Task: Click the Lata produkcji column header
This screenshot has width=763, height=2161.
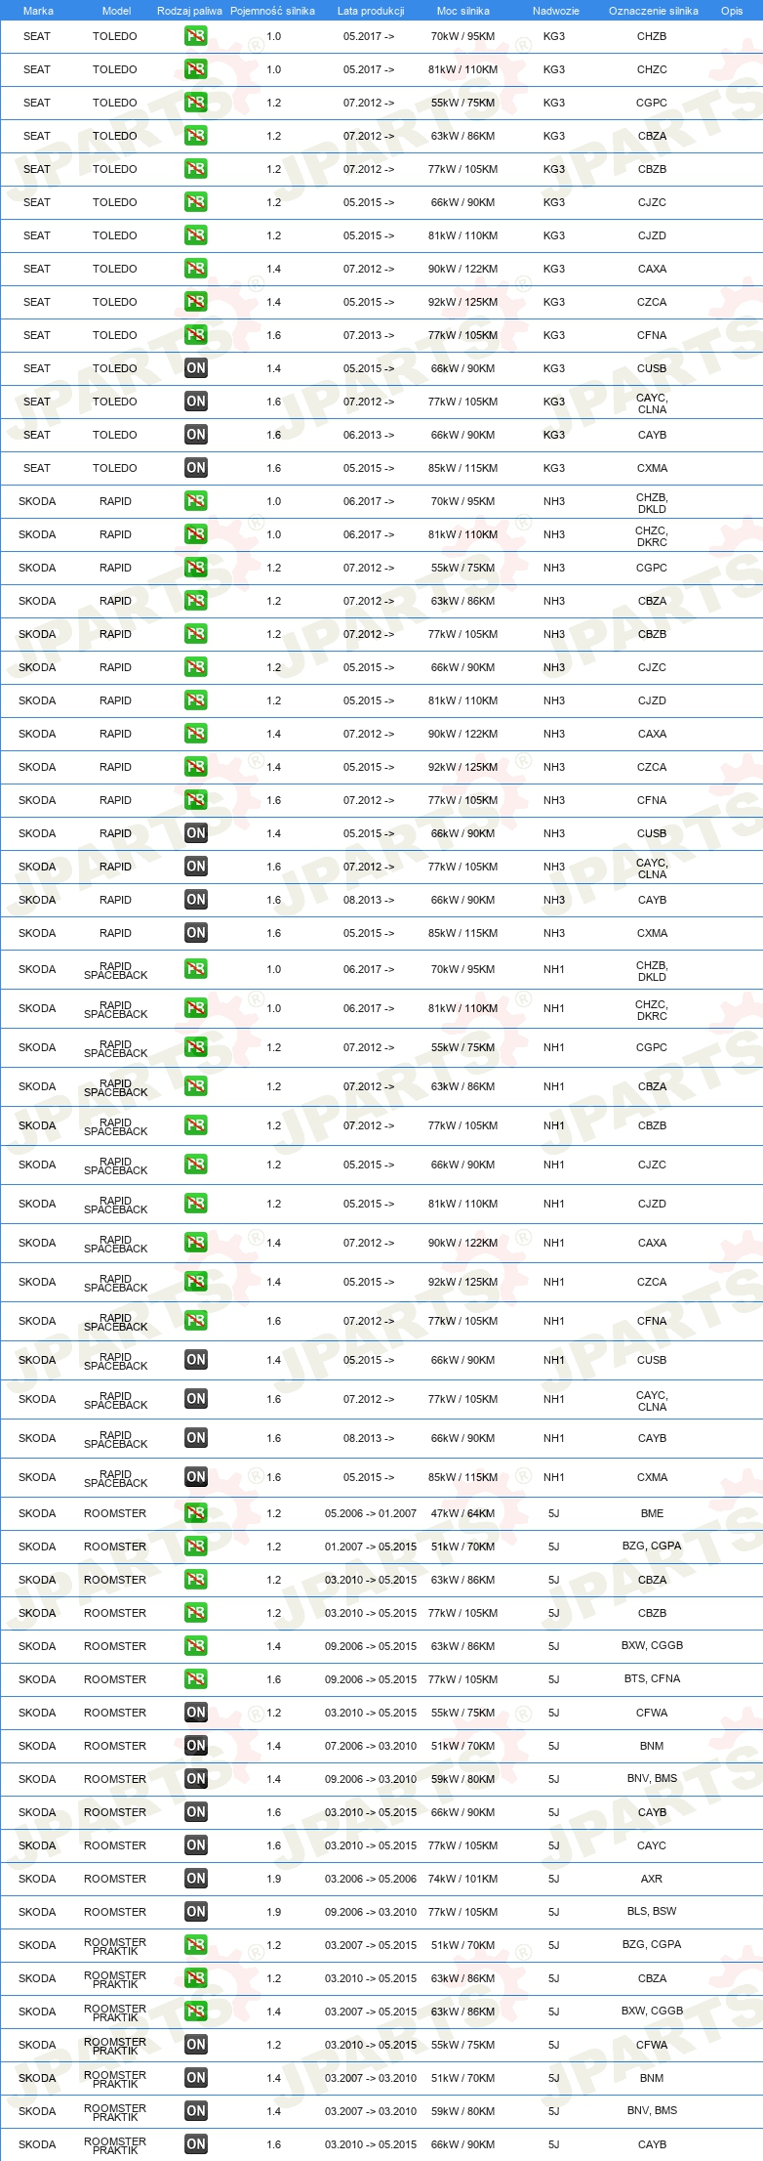Action: [x=371, y=11]
